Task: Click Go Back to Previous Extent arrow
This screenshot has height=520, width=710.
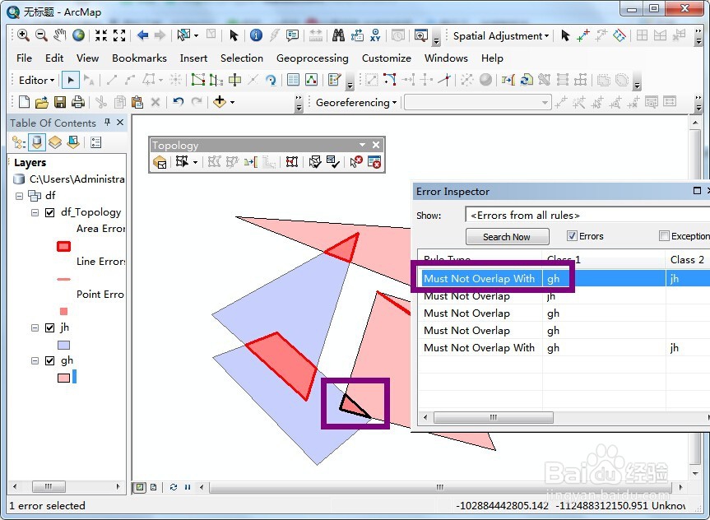Action: click(x=142, y=35)
